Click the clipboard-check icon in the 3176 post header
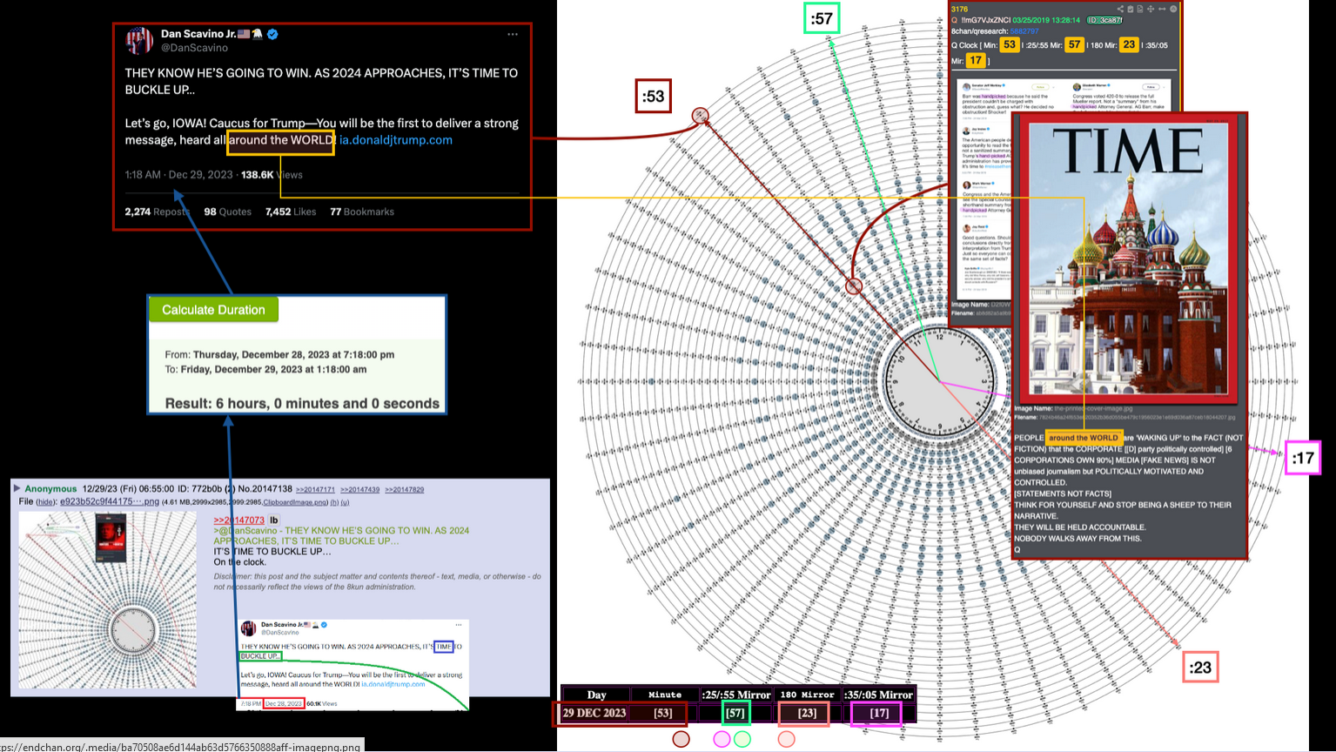This screenshot has height=752, width=1336. [x=1131, y=9]
